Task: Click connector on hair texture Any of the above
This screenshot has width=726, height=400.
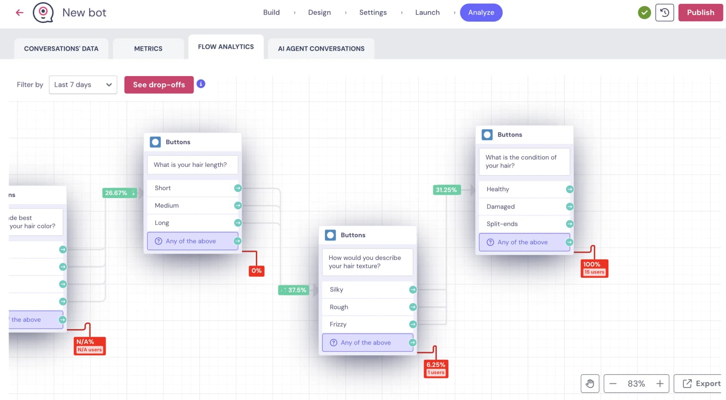Action: (x=413, y=342)
